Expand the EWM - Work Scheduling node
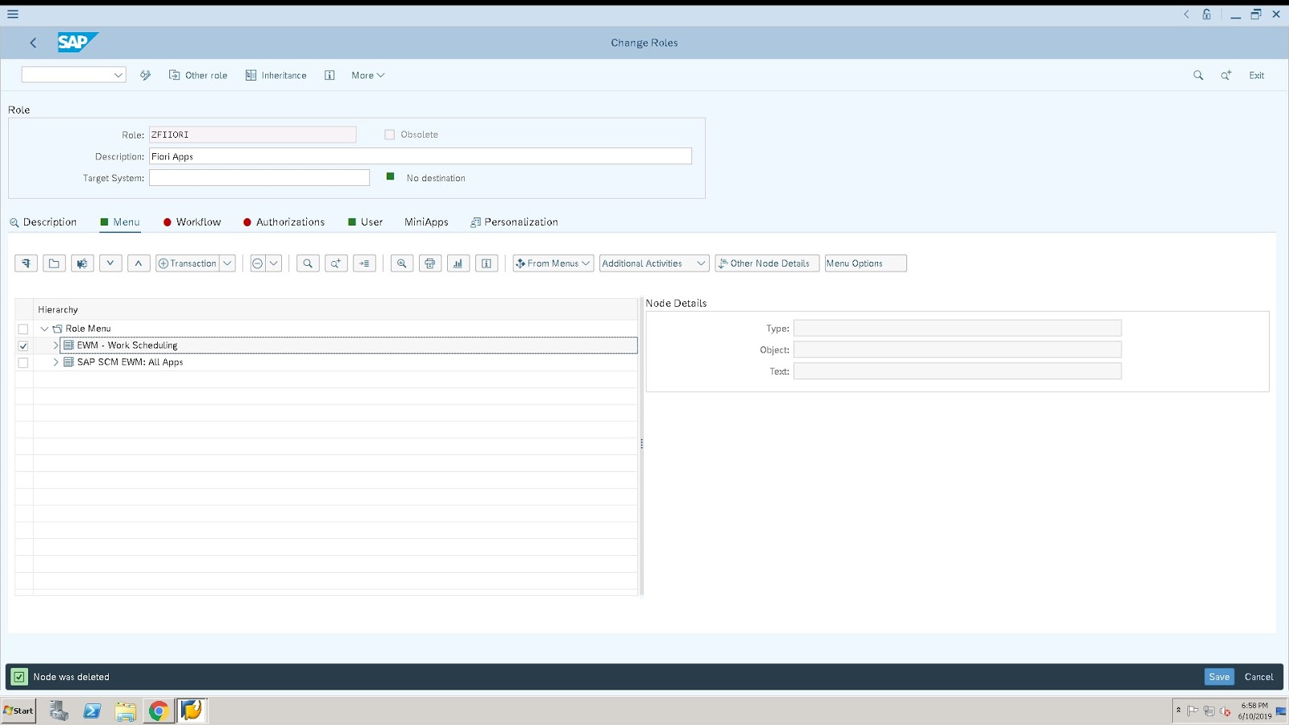Image resolution: width=1289 pixels, height=725 pixels. pos(56,345)
